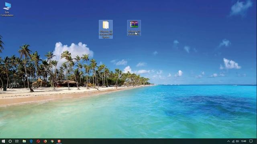Launch Microsoft Edge from the taskbar

click(31, 141)
